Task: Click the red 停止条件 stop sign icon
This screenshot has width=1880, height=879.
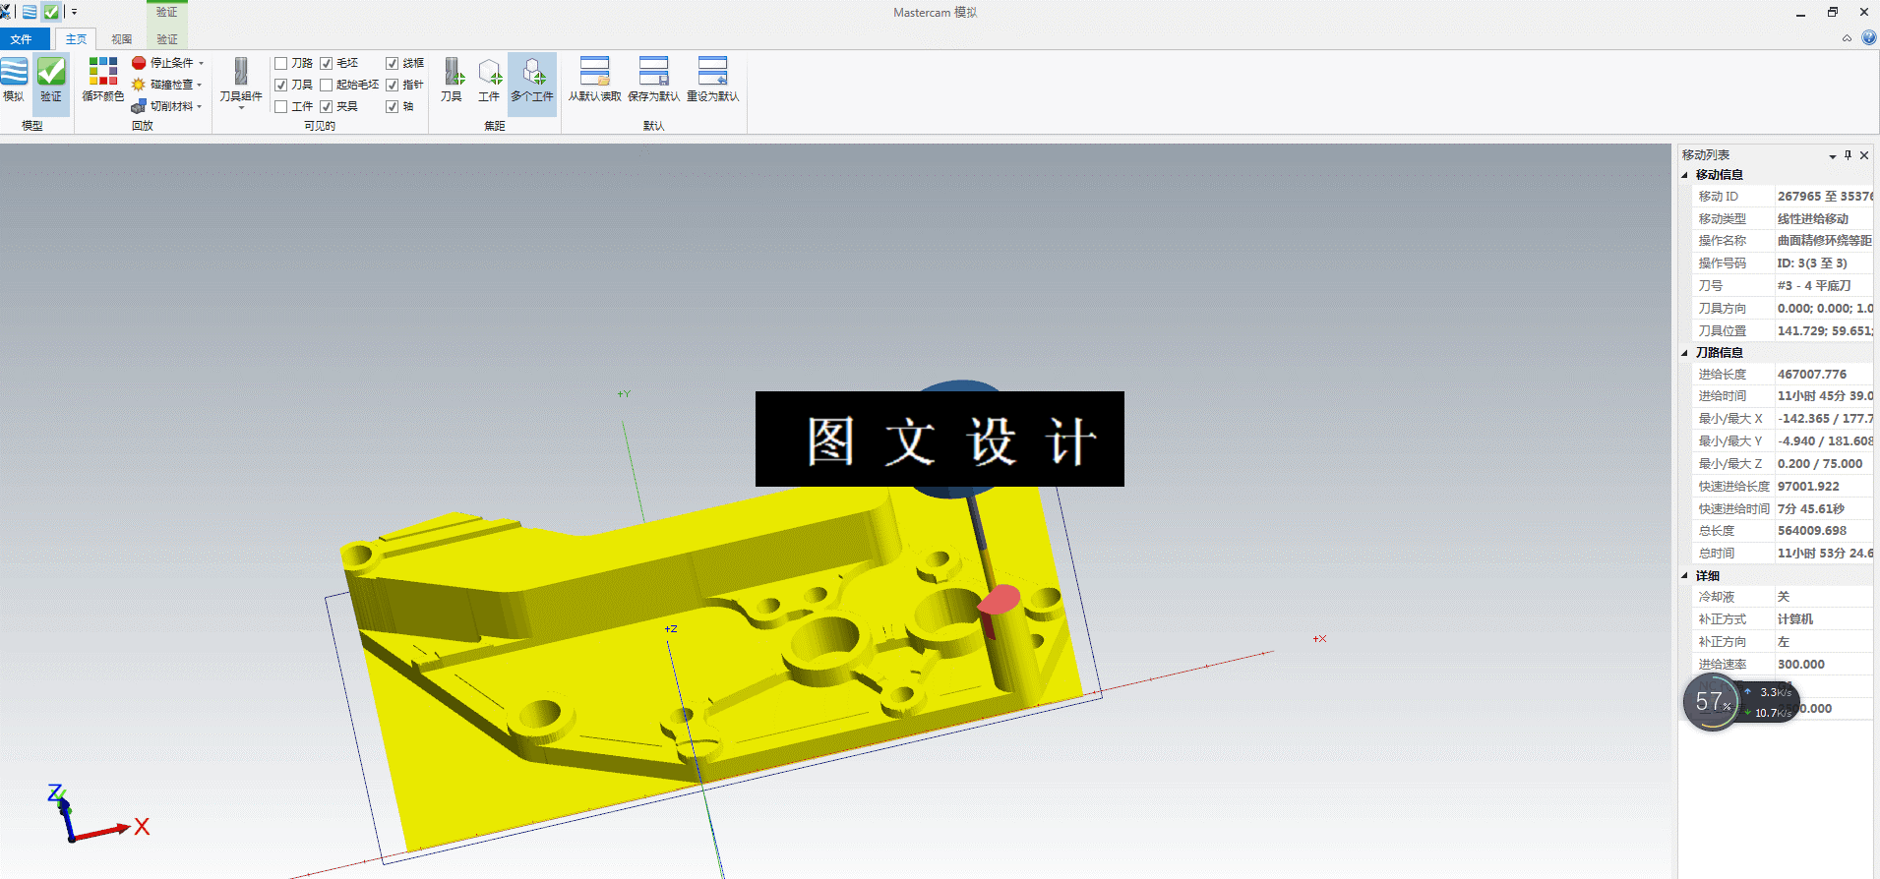Action: [x=139, y=63]
